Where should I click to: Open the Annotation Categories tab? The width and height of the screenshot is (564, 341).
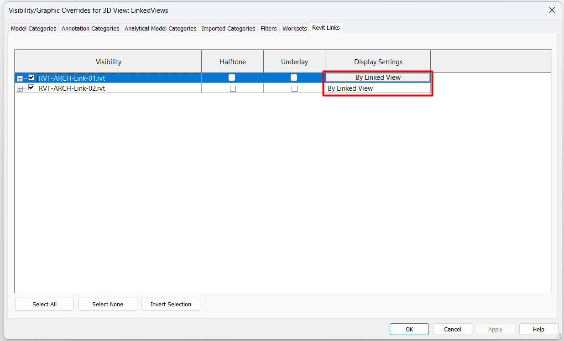coord(90,28)
